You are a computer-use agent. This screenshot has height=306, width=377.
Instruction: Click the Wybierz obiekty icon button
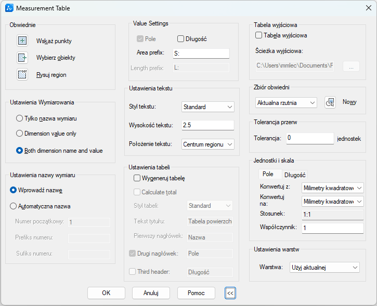tap(22, 58)
